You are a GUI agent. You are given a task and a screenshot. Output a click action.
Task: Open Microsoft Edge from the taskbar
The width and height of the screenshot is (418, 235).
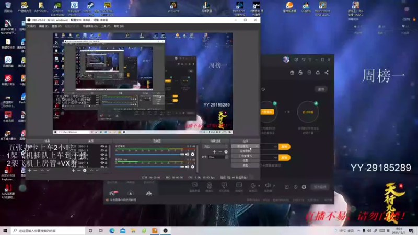tap(112, 231)
